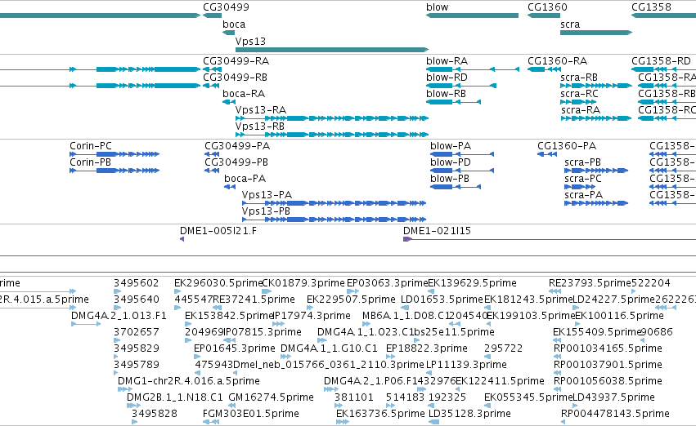Viewport: 696px width, 426px height.
Task: Select the blow-PB protein label
Action: tap(450, 179)
